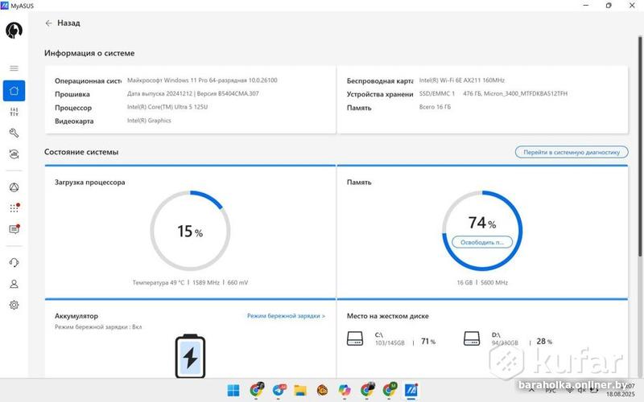Click firmware value Версия B5404CMA.307
Viewport: 644px width, 402px height.
[x=228, y=93]
